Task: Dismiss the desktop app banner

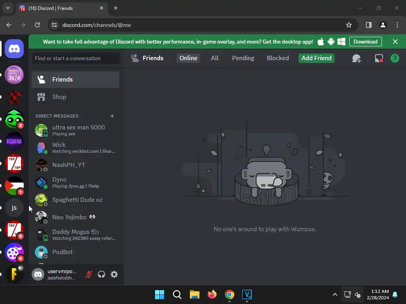Action: tap(395, 42)
